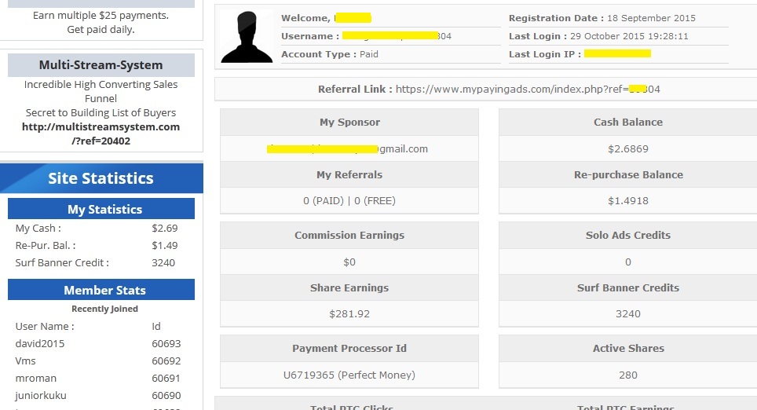
Task: Click the Recently Joined label
Action: coord(104,309)
